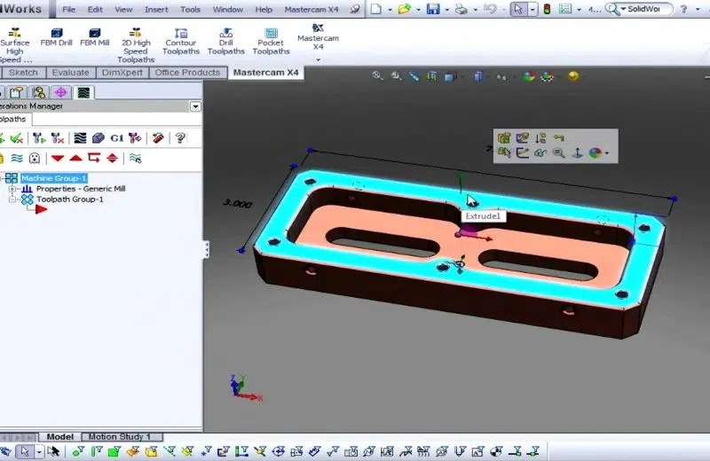Click the Help question mark in title bar
This screenshot has height=461, width=710.
click(683, 9)
